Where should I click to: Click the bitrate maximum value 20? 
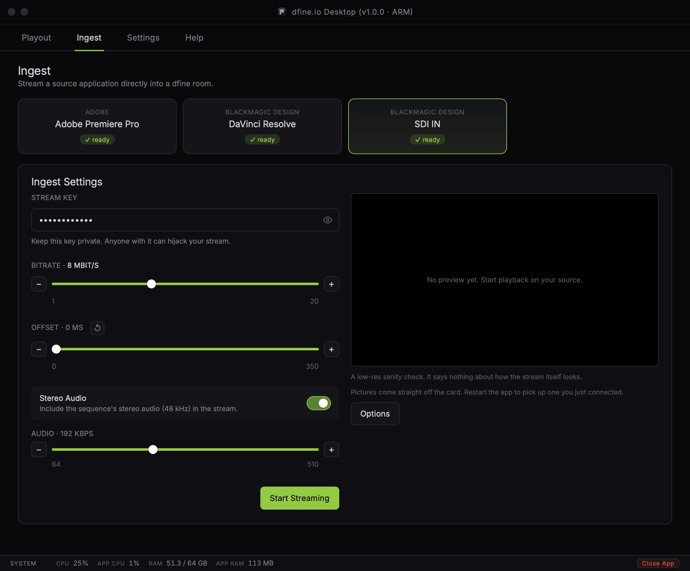(x=314, y=301)
